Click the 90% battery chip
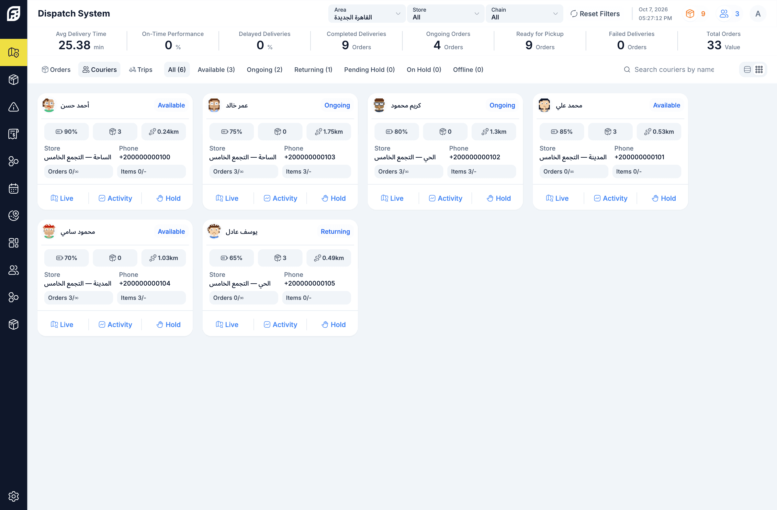Image resolution: width=777 pixels, height=510 pixels. tap(67, 131)
